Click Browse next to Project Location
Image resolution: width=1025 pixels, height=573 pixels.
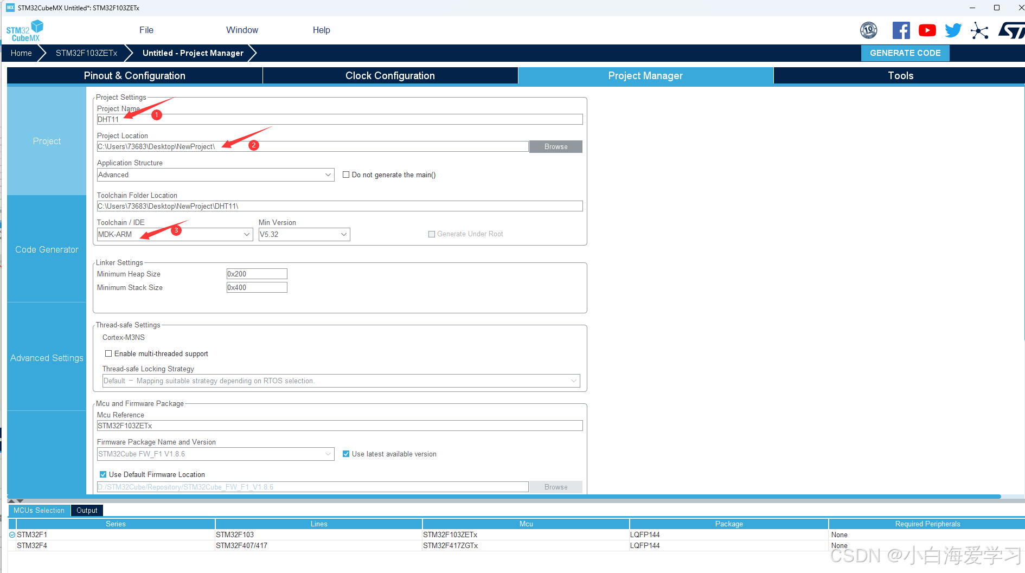point(556,146)
